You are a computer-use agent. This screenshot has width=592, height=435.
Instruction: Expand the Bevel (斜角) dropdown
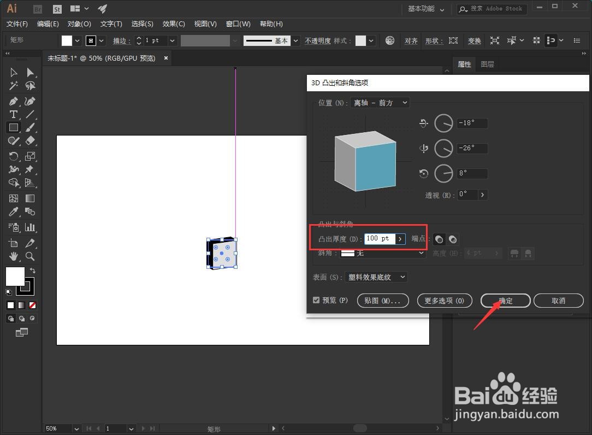click(383, 253)
